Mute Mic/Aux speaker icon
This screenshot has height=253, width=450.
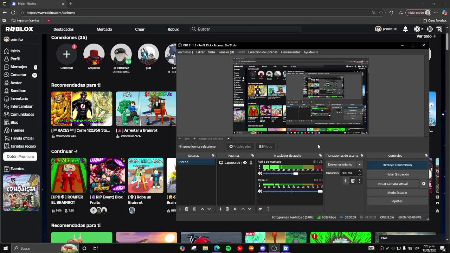pyautogui.click(x=260, y=192)
